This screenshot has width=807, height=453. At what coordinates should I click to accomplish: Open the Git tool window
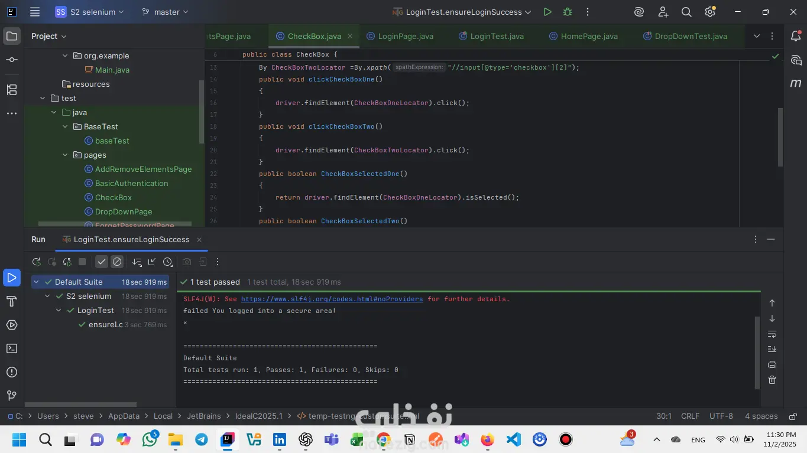click(x=12, y=396)
